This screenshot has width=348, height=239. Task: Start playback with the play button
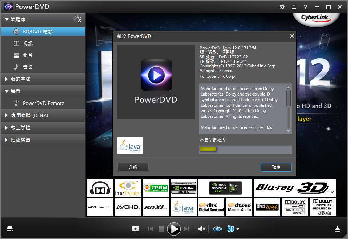coord(174,229)
